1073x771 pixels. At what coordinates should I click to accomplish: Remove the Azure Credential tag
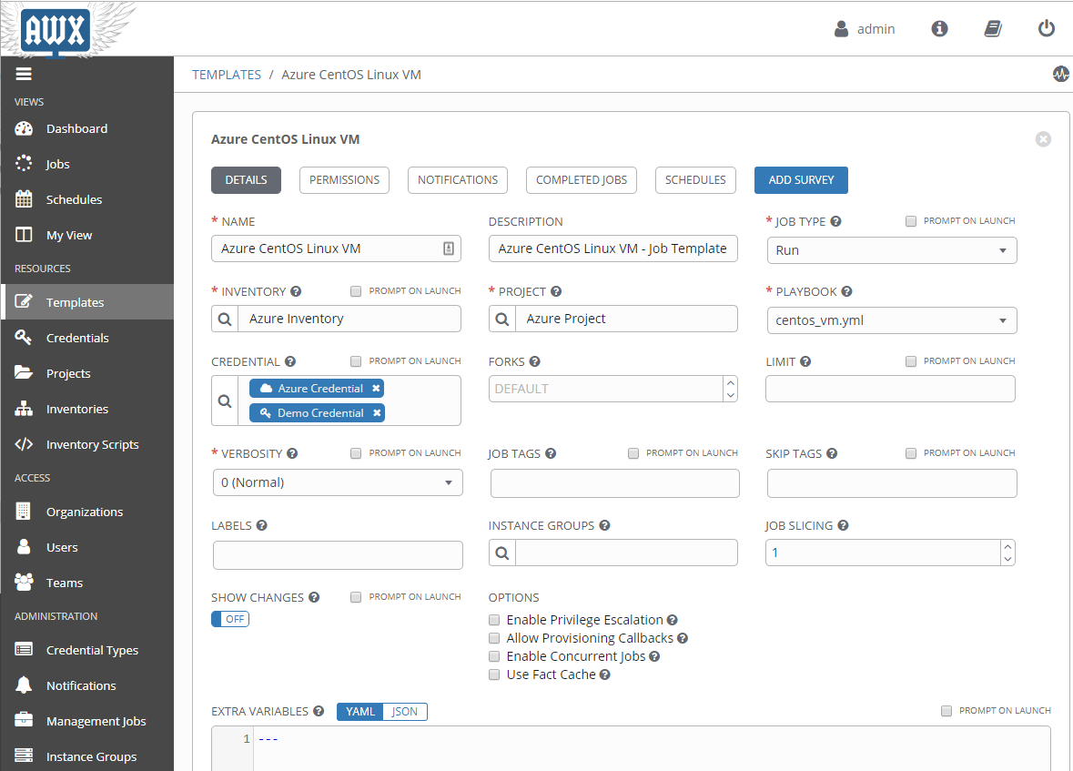[x=376, y=389]
